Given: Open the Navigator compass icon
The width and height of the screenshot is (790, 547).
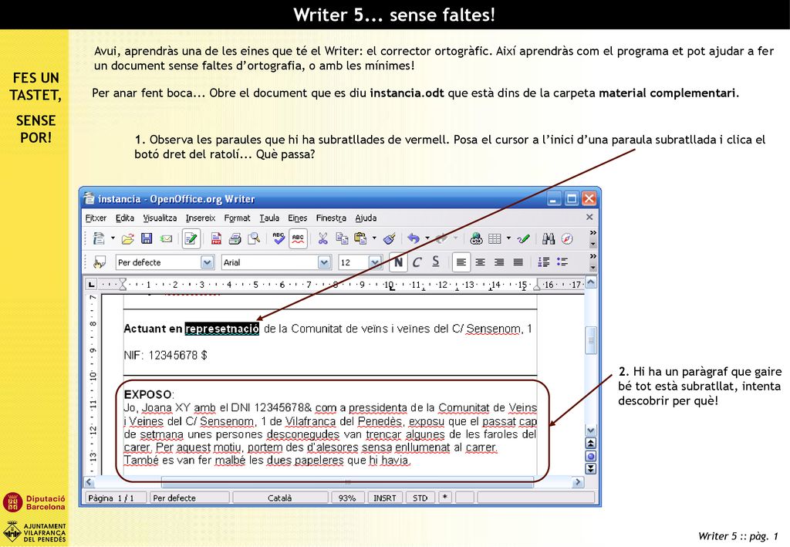Looking at the screenshot, I should click(567, 238).
